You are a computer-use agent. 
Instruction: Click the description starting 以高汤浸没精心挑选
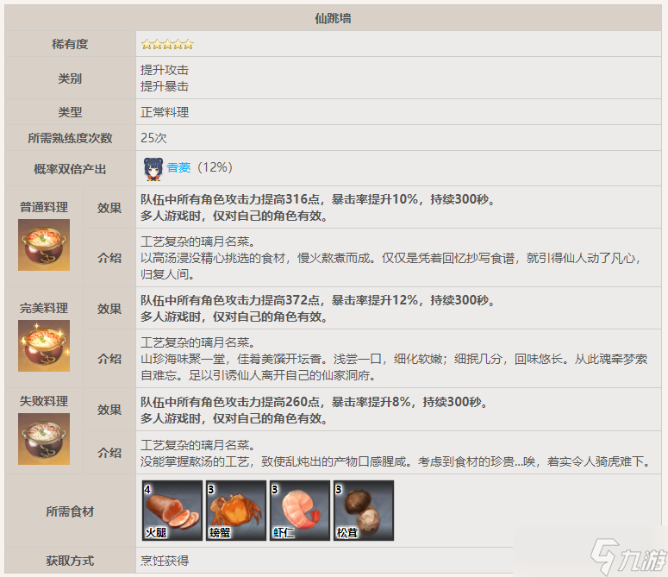[x=390, y=267]
